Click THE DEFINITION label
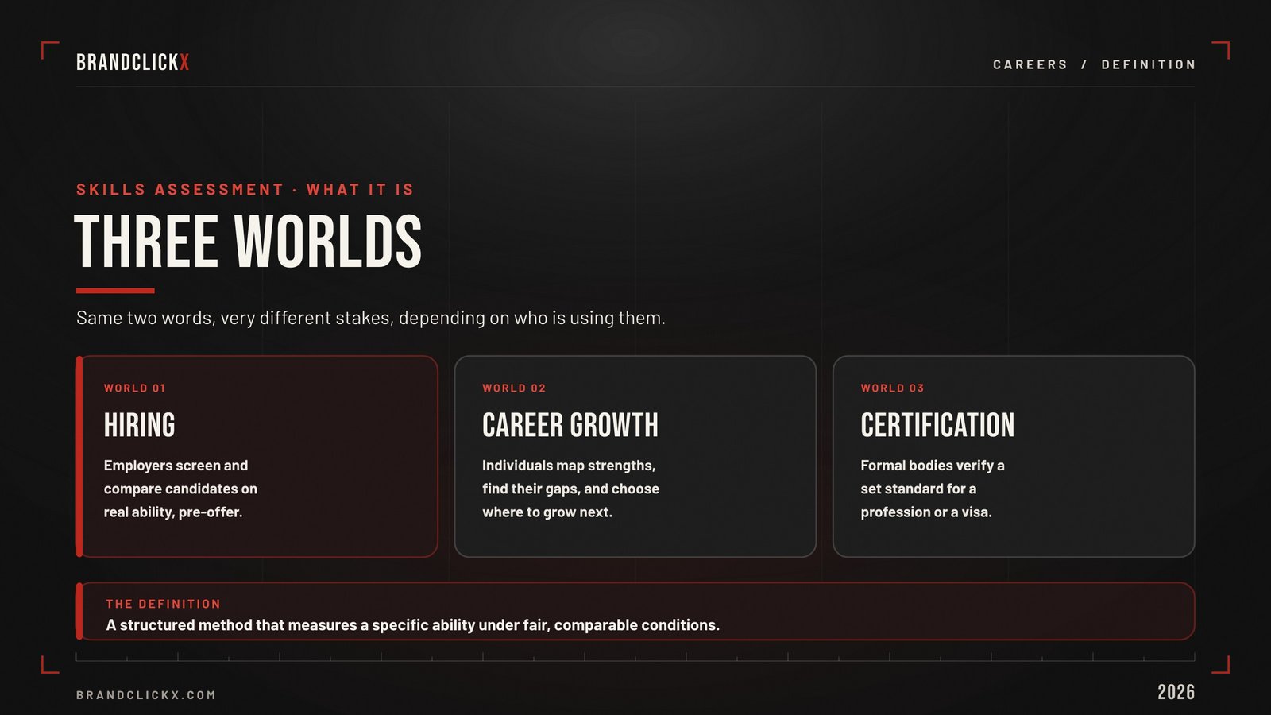The width and height of the screenshot is (1271, 715). pyautogui.click(x=164, y=605)
